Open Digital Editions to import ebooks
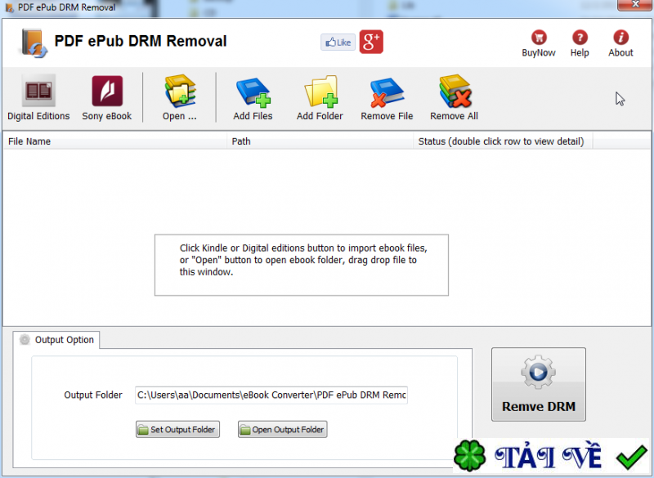 point(38,96)
